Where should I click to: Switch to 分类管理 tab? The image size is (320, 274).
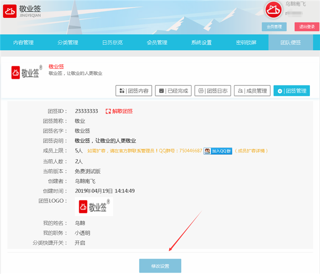point(68,43)
